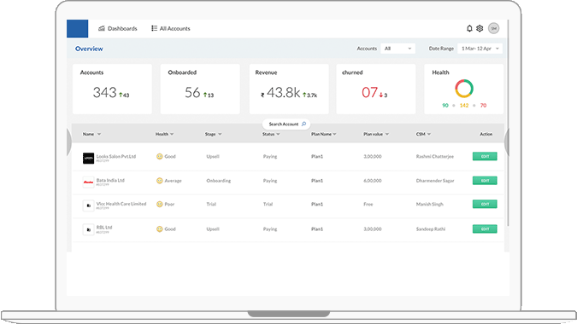The image size is (577, 324).
Task: Click the Health donut chart
Action: click(x=464, y=89)
